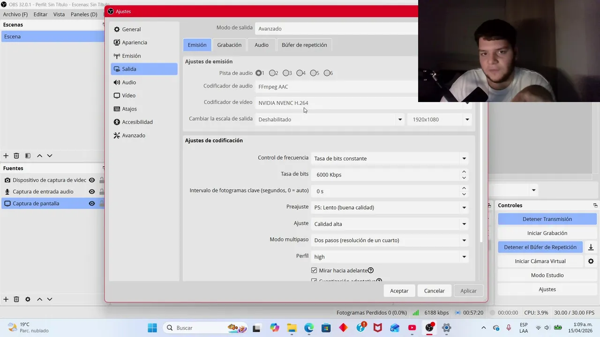Click Iniciar Cámara Virtual button
This screenshot has height=337, width=600.
(540, 261)
